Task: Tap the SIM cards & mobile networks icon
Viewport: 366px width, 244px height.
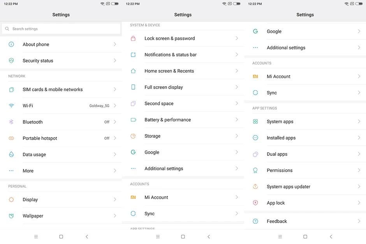Action: click(11, 89)
